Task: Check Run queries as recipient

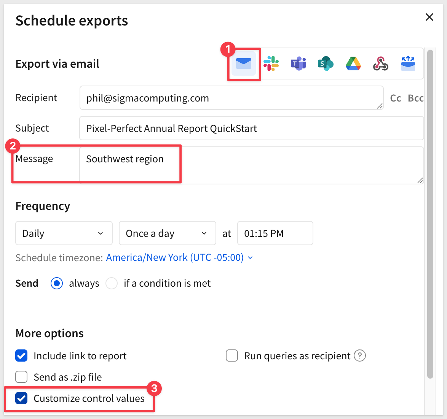Action: (232, 356)
